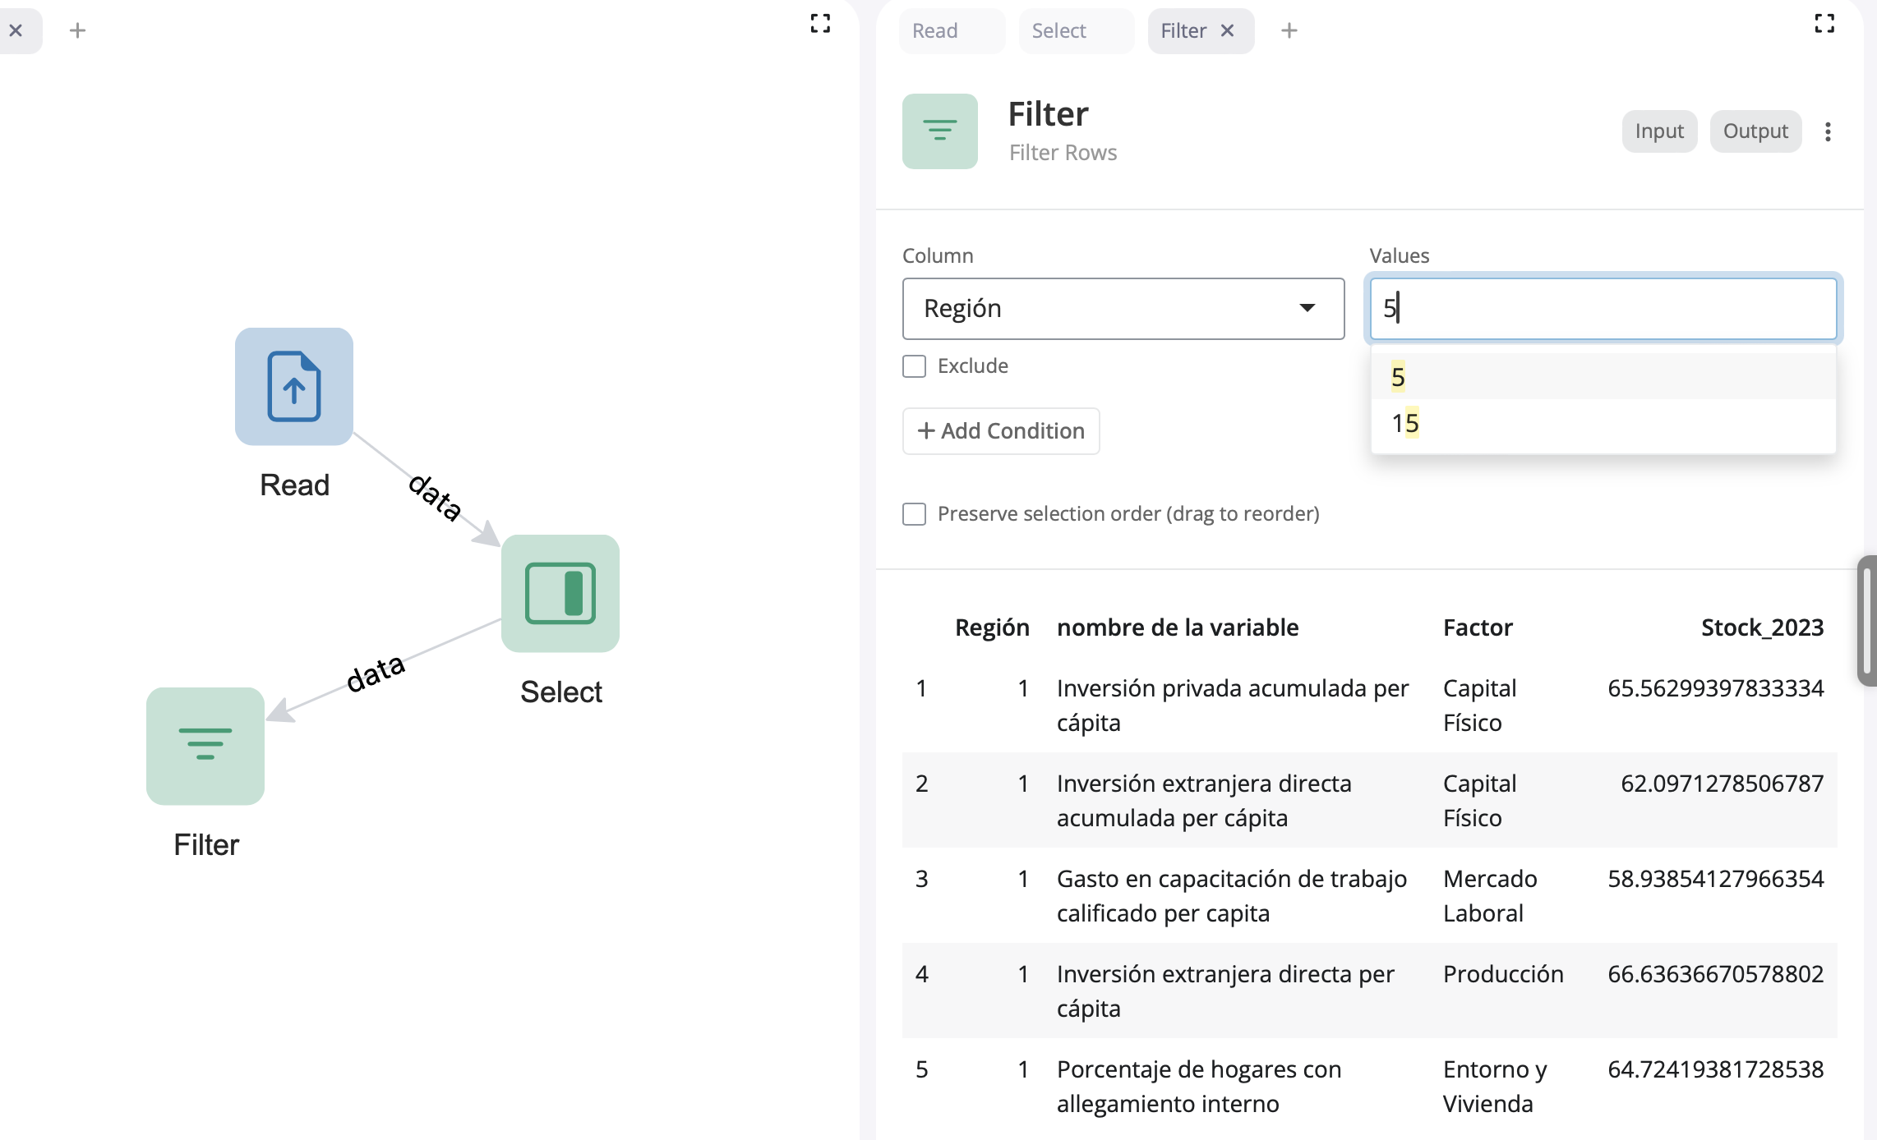Choose value 15 from the suggestions list
Image resolution: width=1877 pixels, height=1140 pixels.
click(1405, 424)
